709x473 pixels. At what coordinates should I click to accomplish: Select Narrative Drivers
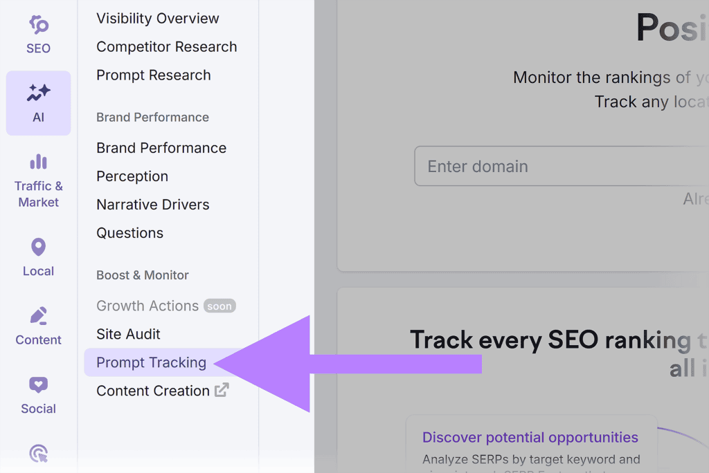[152, 204]
